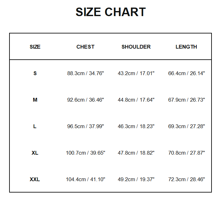
Task: Click chest value 100.7cm / 39.65"
Action: click(x=86, y=153)
